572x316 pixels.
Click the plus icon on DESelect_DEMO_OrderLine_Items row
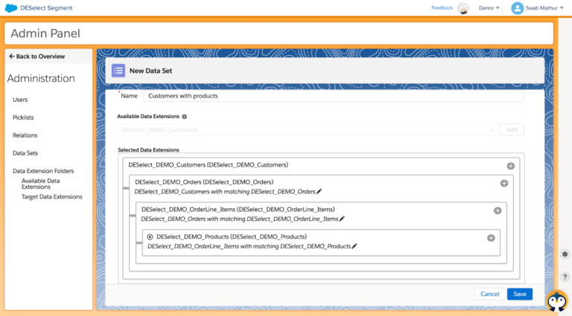pos(498,210)
